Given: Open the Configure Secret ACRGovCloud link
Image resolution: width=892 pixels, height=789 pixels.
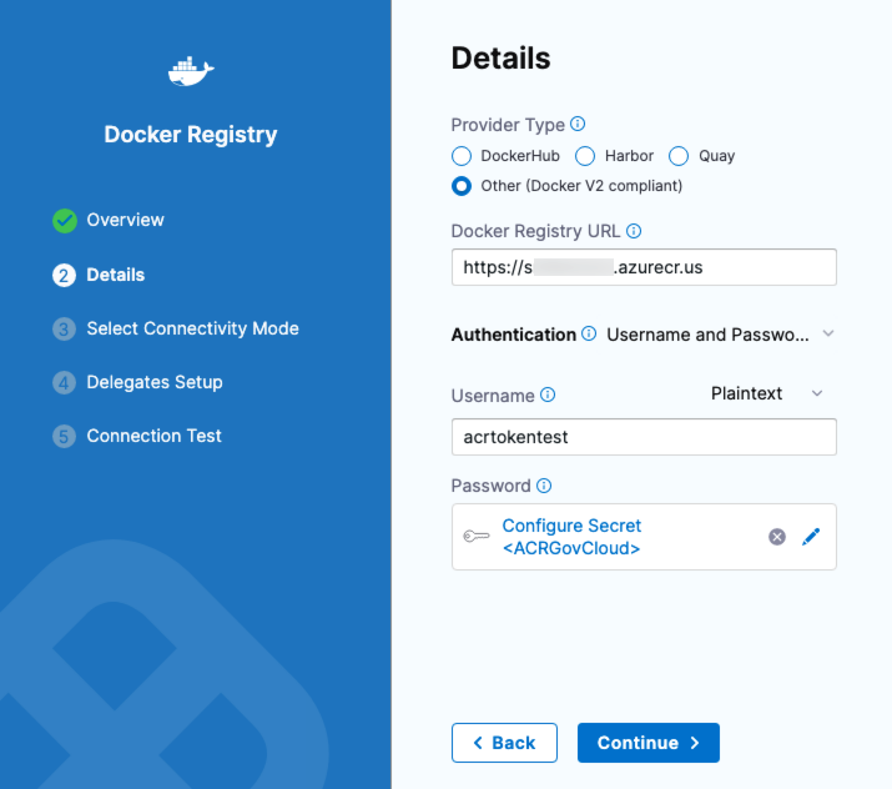Looking at the screenshot, I should [571, 537].
